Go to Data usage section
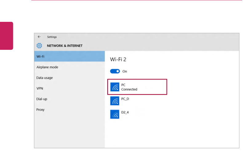The height and width of the screenshot is (155, 243). [x=45, y=78]
